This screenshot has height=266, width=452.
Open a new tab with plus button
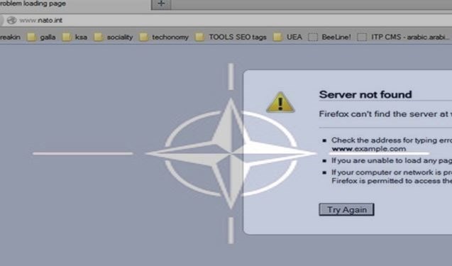(162, 4)
